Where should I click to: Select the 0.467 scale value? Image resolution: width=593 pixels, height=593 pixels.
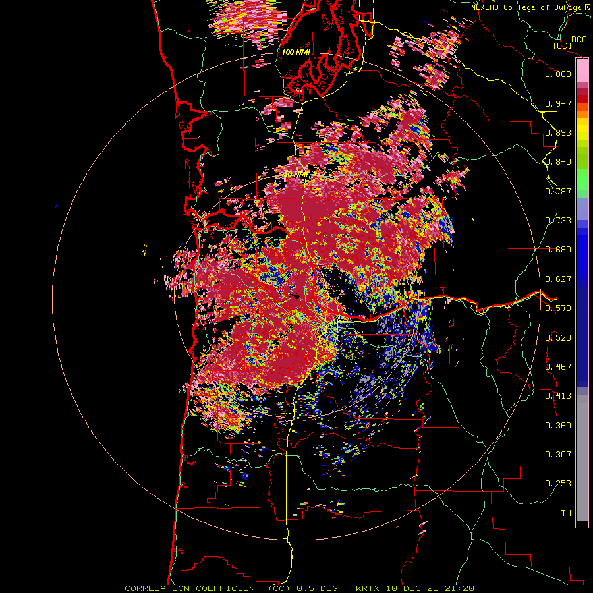point(558,367)
